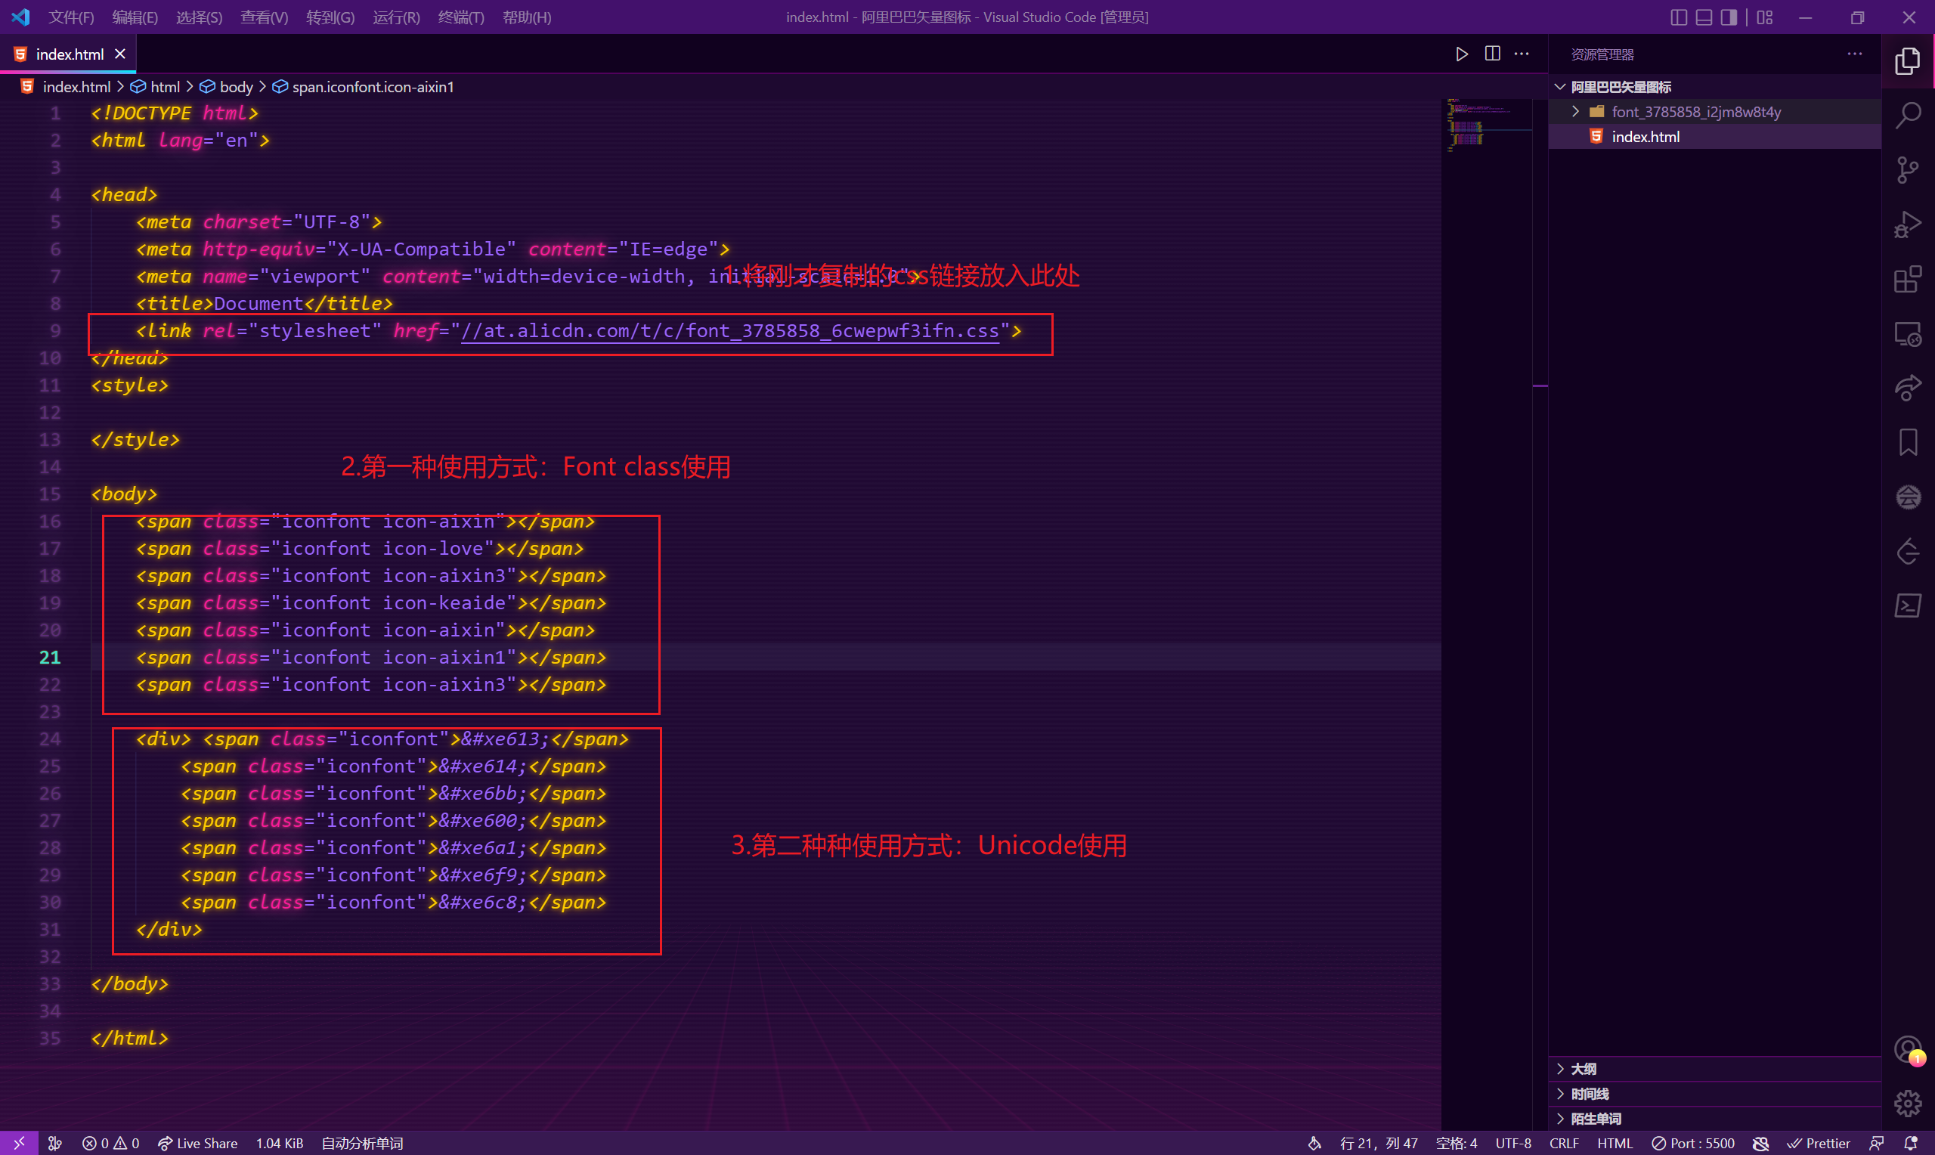Open the Run and Debug view
The height and width of the screenshot is (1155, 1935).
1907,225
